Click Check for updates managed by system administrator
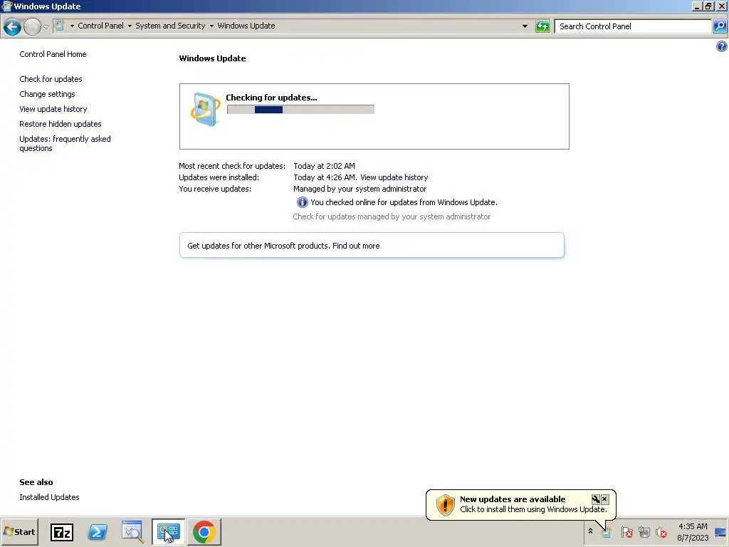 click(x=392, y=217)
